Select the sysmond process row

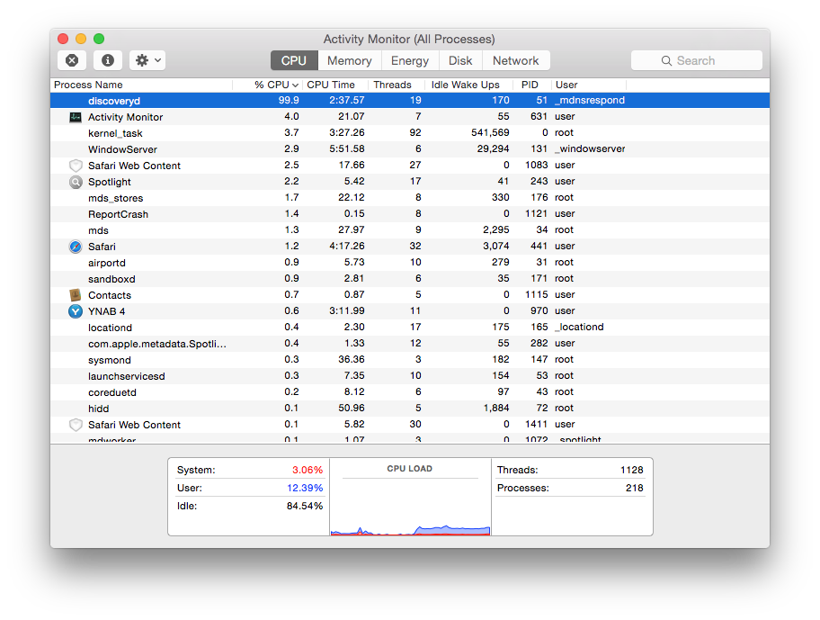410,360
